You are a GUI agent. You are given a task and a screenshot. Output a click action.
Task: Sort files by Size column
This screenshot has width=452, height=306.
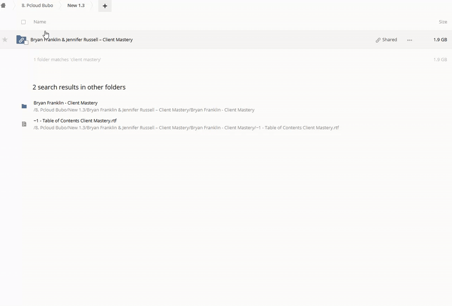pos(443,22)
